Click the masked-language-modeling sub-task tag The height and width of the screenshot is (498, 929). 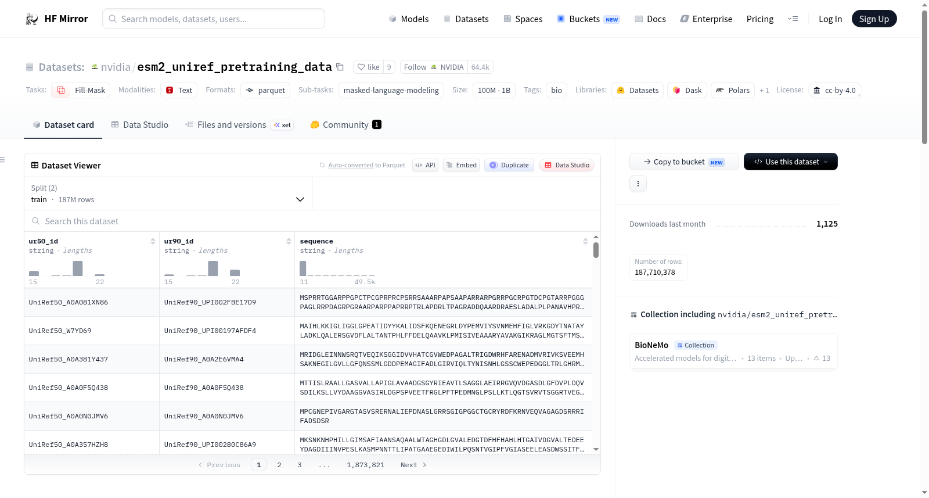[391, 90]
